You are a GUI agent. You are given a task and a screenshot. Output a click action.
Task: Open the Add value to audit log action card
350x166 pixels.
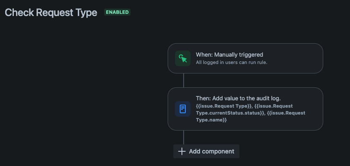[x=245, y=109]
